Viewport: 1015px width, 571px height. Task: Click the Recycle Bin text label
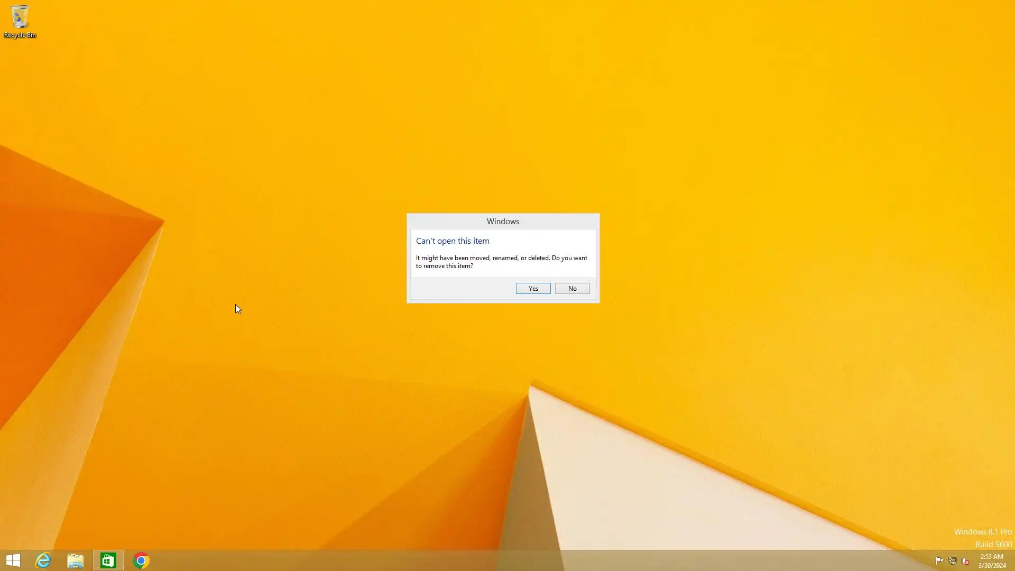tap(20, 35)
